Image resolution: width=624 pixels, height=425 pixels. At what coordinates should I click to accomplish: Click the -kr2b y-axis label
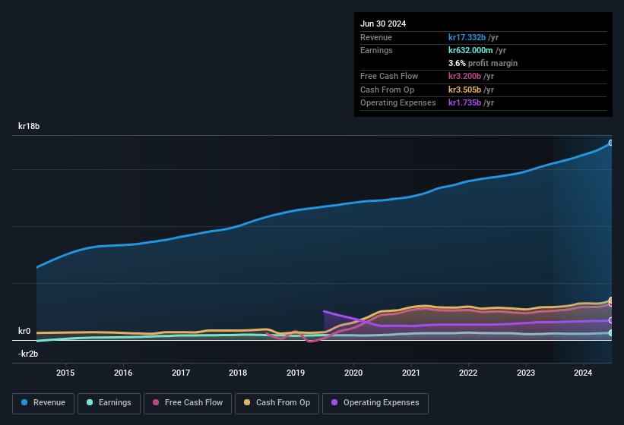[x=28, y=354]
